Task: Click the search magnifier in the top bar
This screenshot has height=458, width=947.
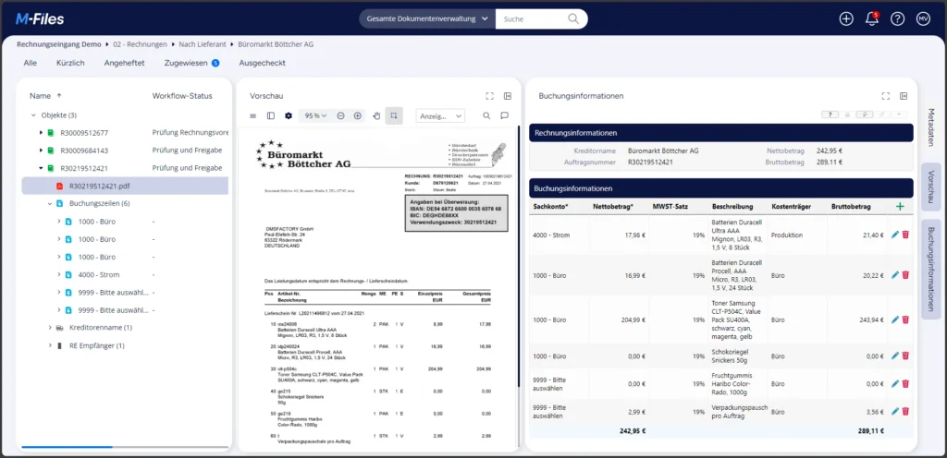Action: (x=573, y=18)
